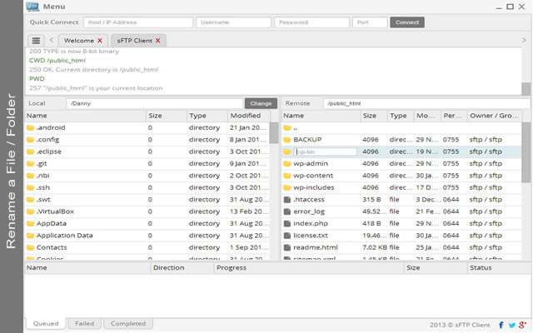Click the Facebook icon in footer
The height and width of the screenshot is (333, 533).
pos(501,324)
